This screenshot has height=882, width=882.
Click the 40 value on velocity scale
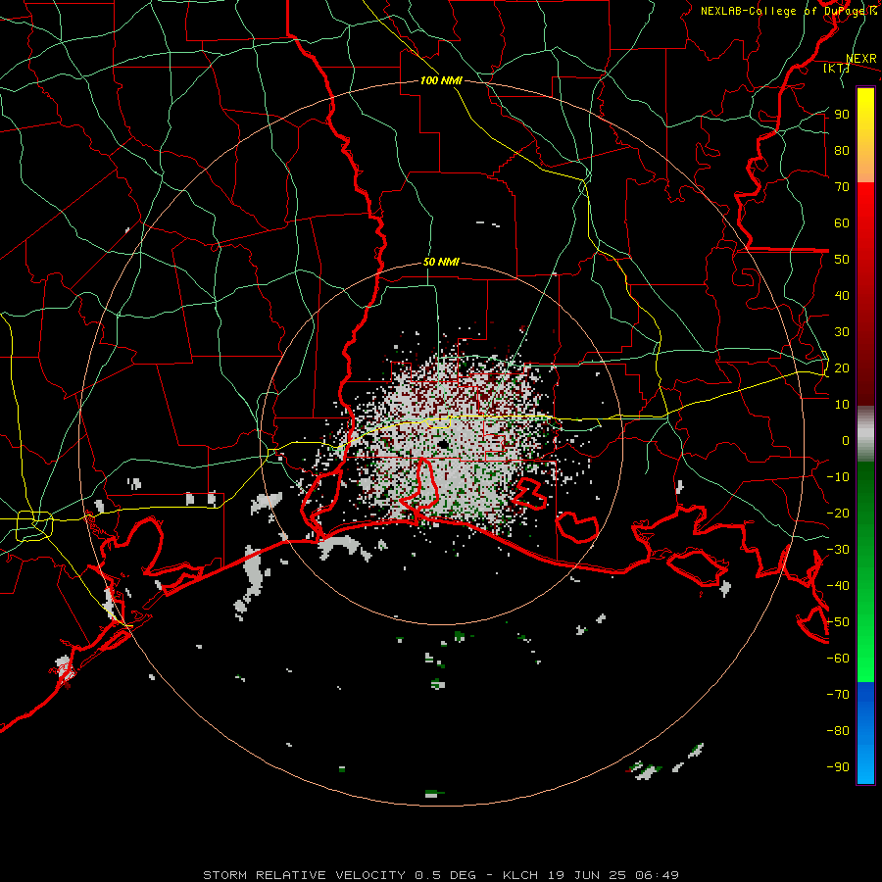[842, 295]
